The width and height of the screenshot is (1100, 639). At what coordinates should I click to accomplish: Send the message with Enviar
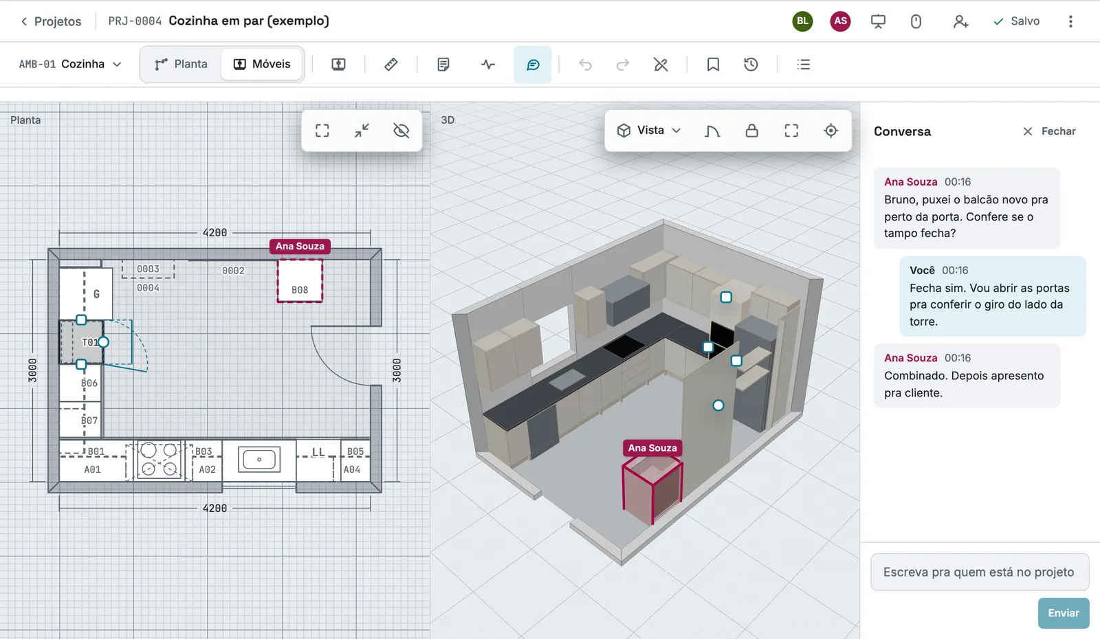tap(1064, 613)
